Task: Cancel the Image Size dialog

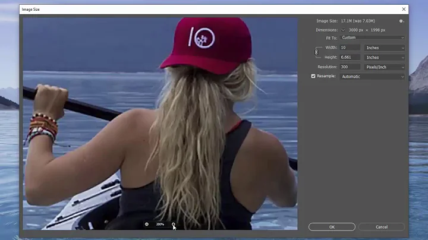Action: click(382, 227)
